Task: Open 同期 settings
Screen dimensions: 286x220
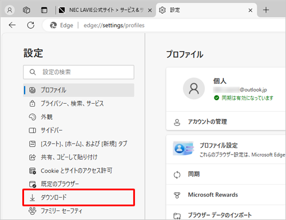Action: (226, 174)
